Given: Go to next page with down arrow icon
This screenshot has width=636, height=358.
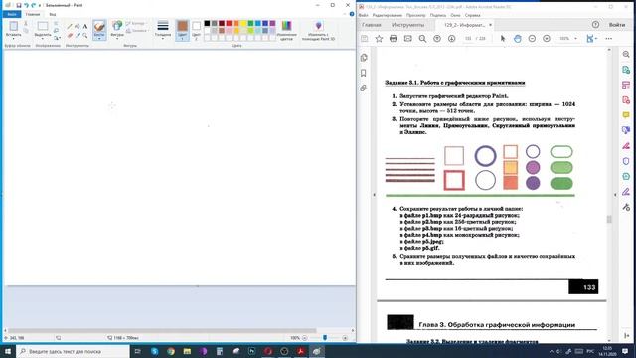Looking at the screenshot, I should [x=452, y=39].
